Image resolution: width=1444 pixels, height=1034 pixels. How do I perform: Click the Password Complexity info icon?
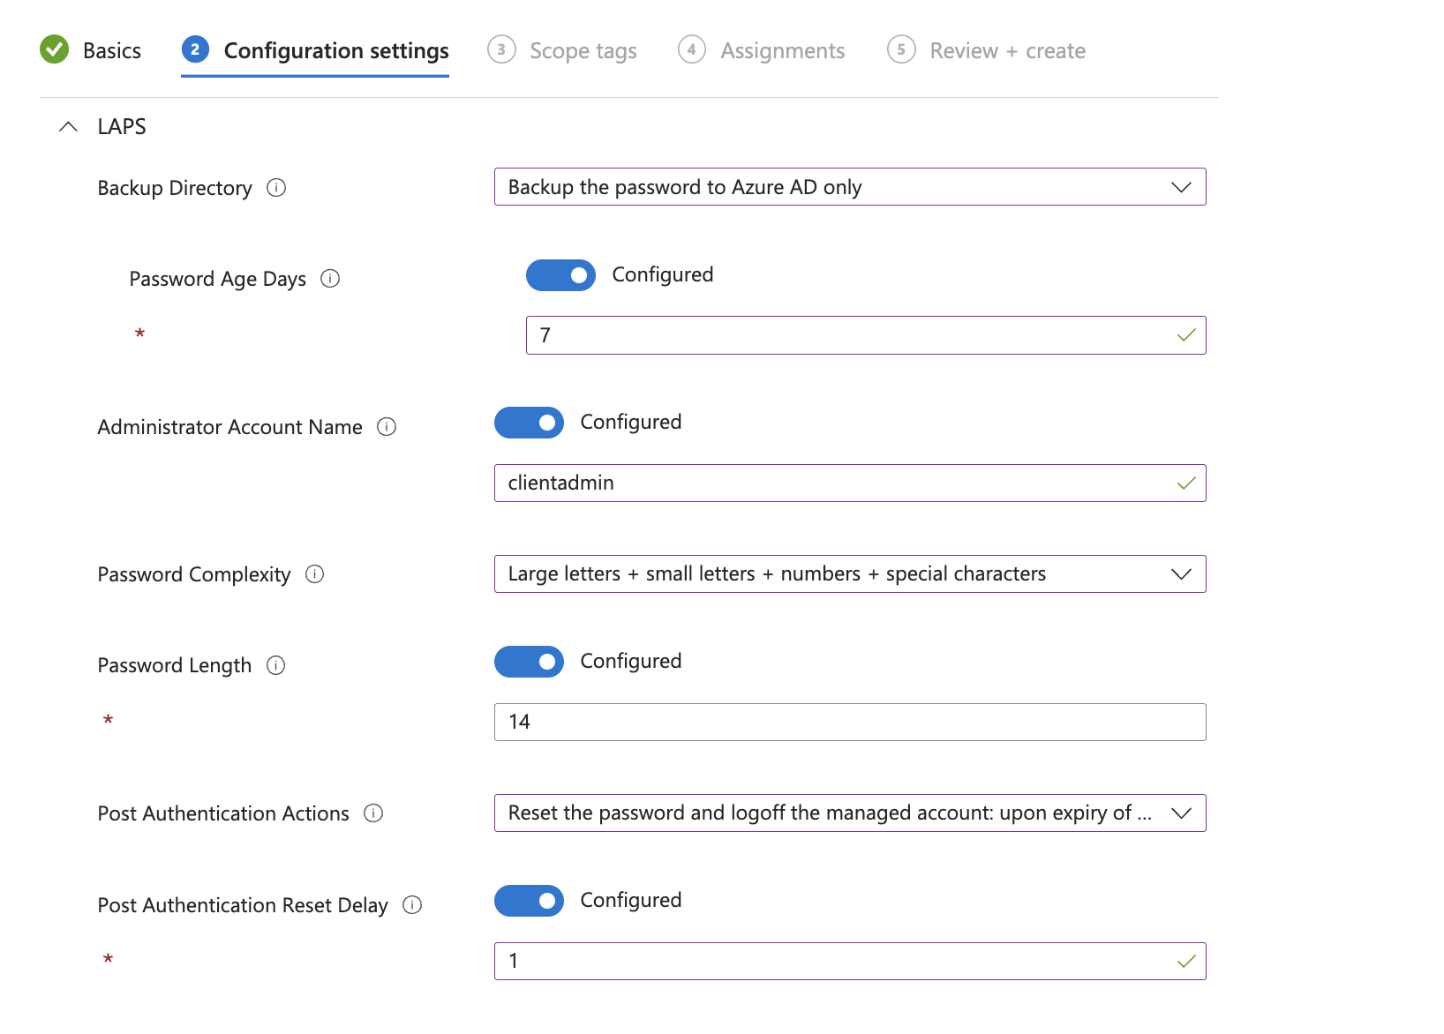coord(315,574)
